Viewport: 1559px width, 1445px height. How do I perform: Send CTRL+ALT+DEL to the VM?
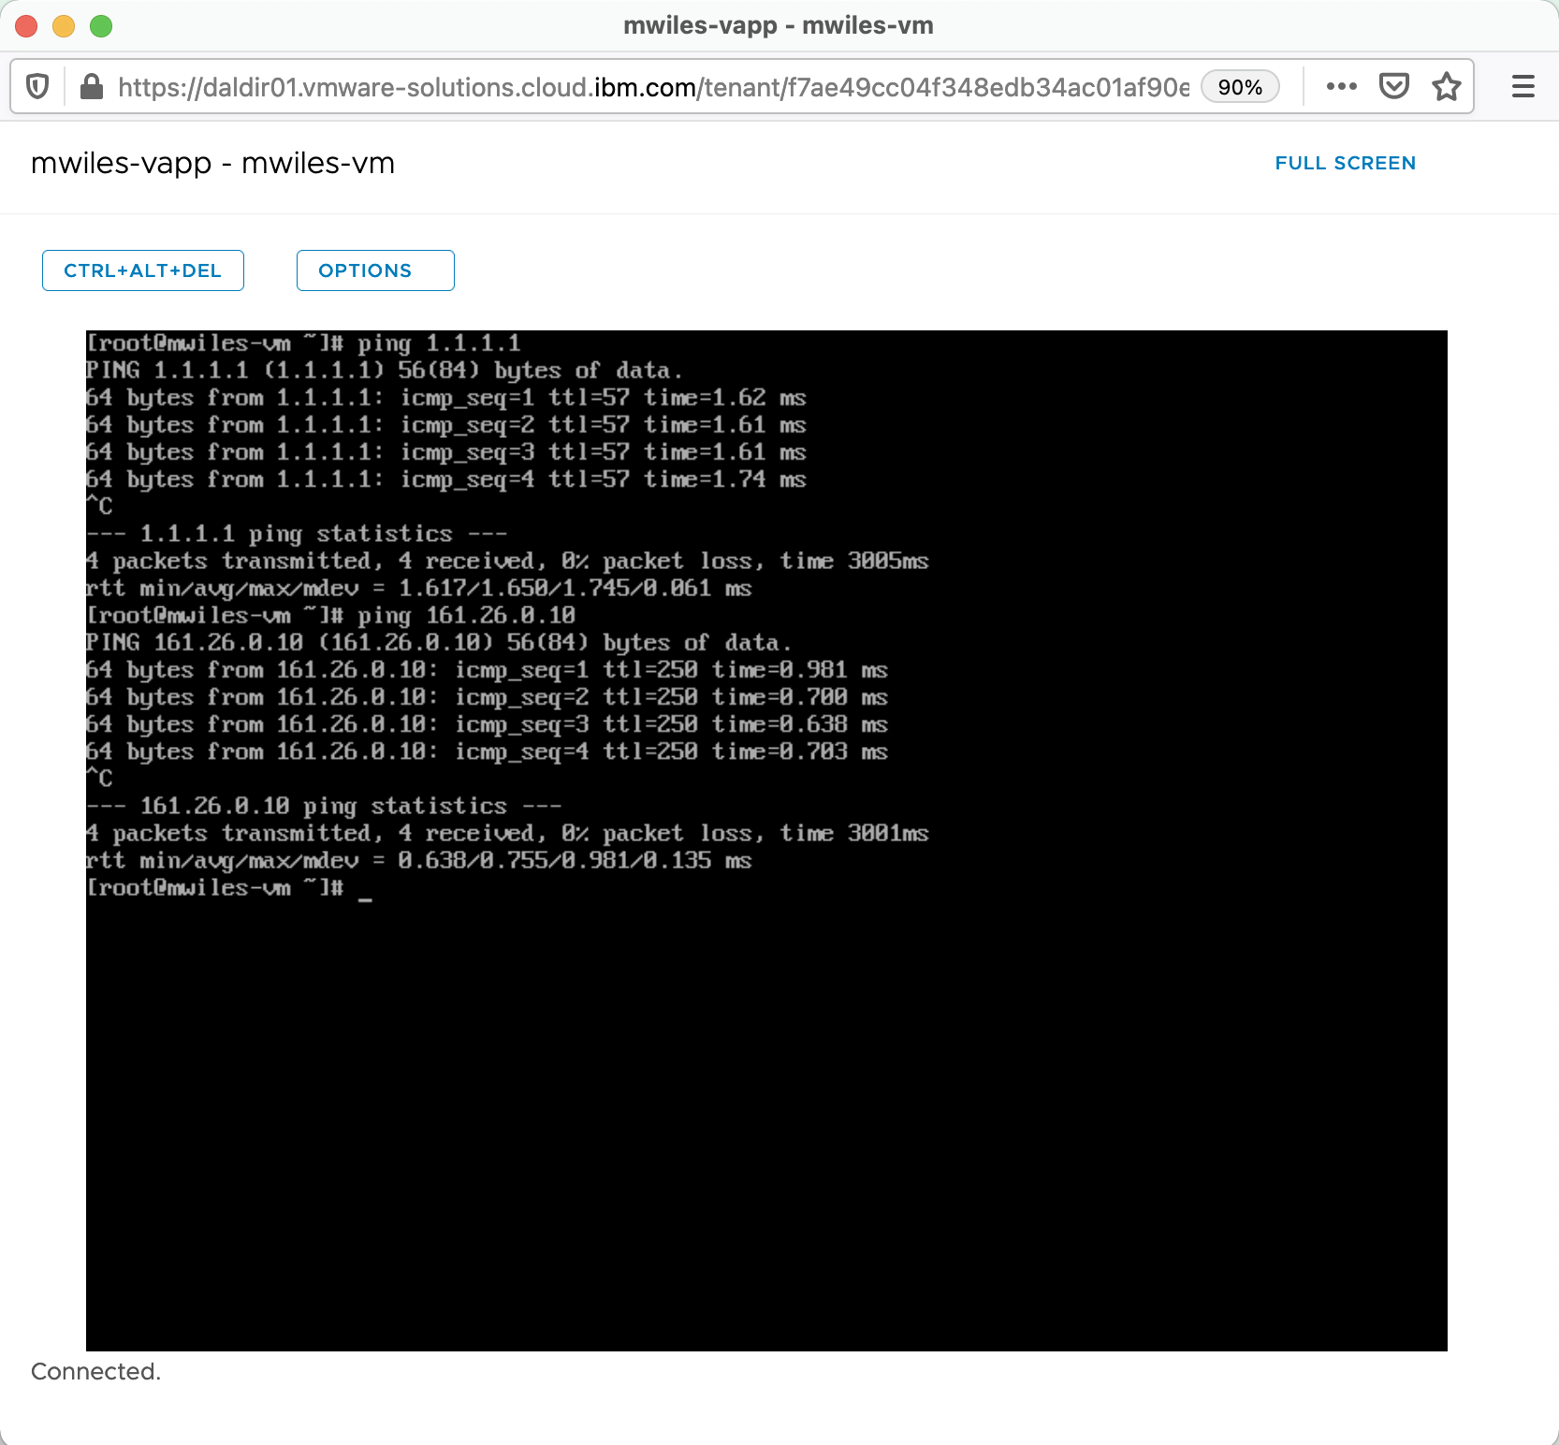click(143, 270)
